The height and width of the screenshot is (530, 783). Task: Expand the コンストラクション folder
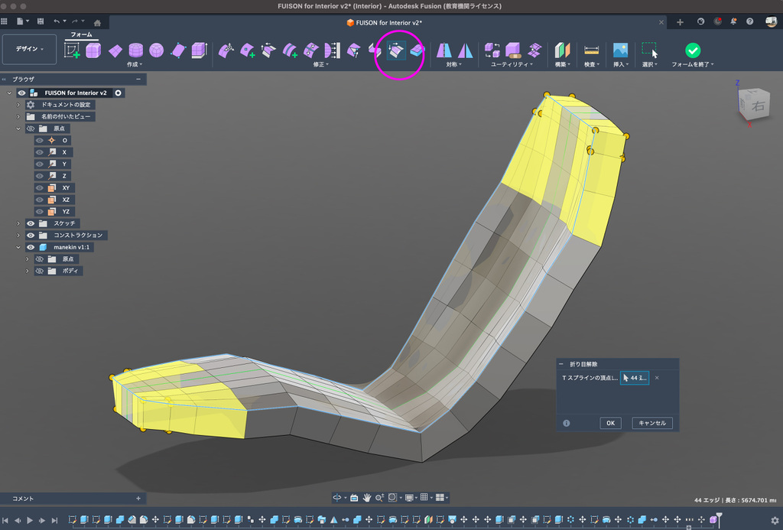click(18, 236)
